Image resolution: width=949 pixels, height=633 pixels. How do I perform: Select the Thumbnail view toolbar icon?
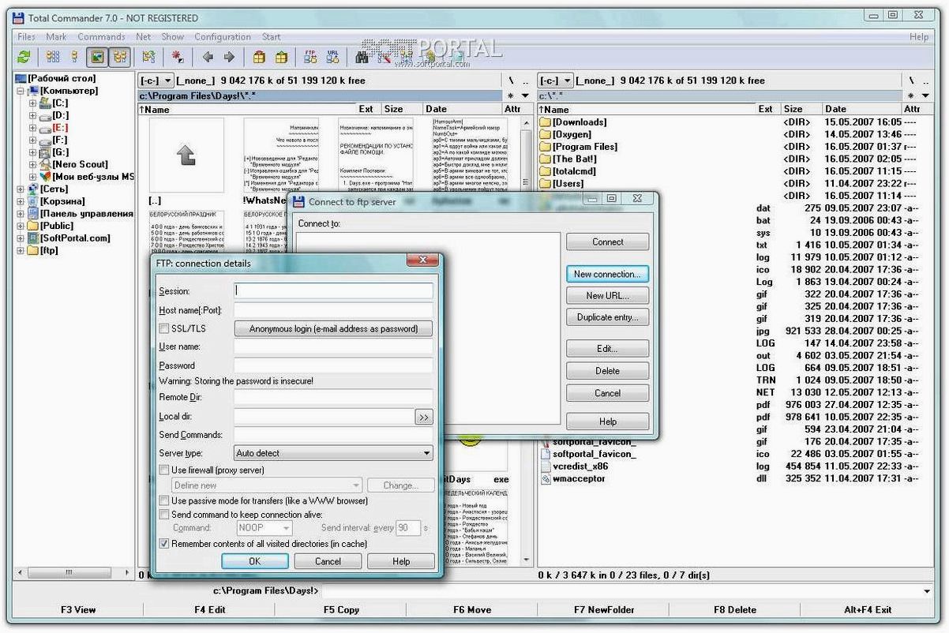point(97,57)
